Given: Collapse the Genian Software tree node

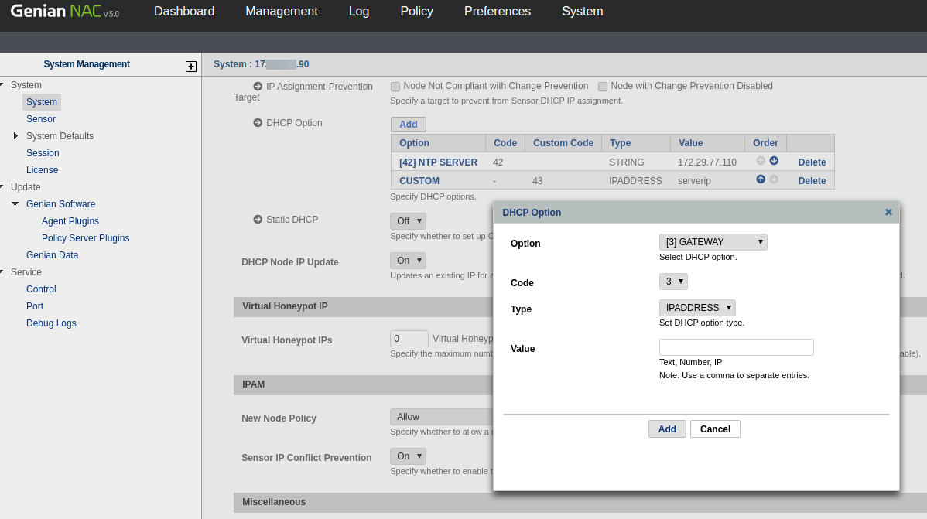Looking at the screenshot, I should click(15, 204).
